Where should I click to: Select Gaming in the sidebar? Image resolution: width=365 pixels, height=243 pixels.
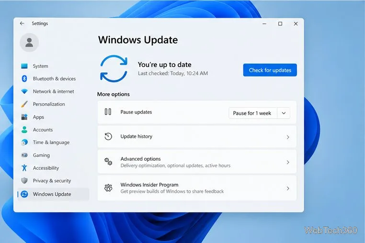coord(41,155)
